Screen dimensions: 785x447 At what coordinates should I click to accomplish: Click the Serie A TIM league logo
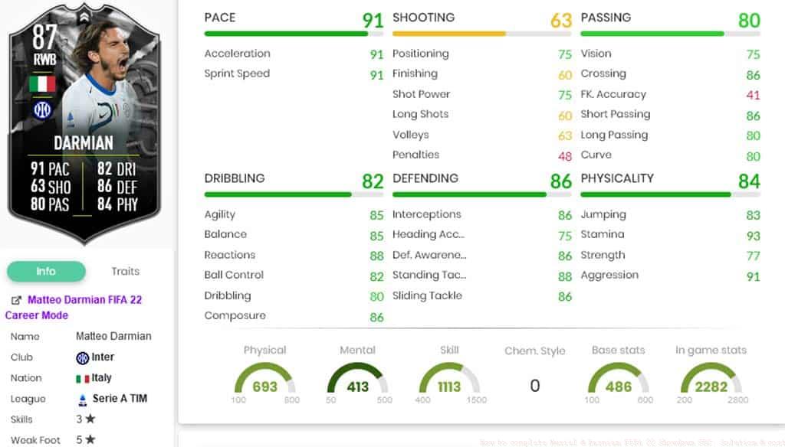pyautogui.click(x=83, y=399)
